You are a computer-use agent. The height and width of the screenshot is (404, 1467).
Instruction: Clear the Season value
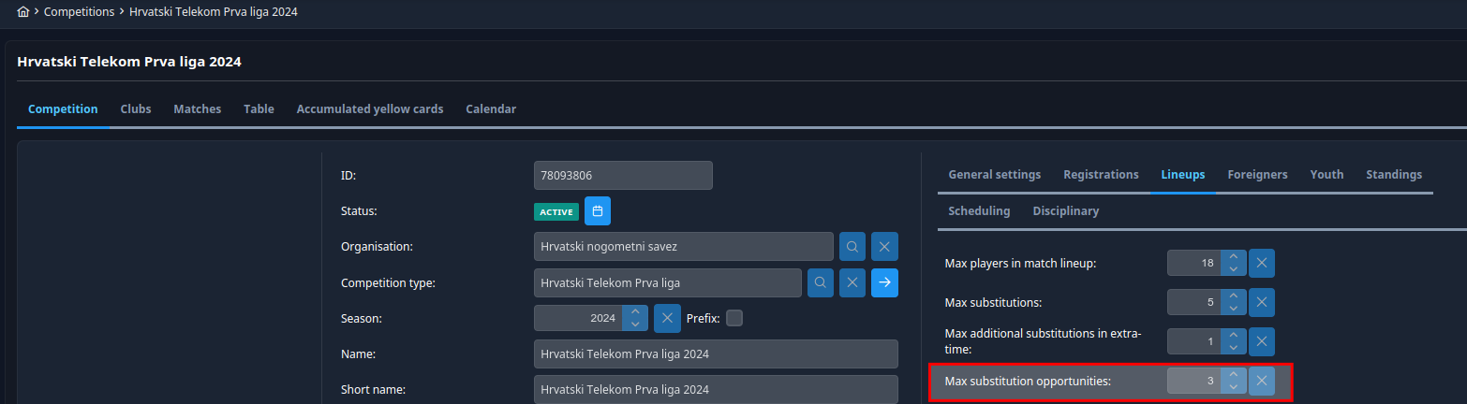[x=667, y=318]
